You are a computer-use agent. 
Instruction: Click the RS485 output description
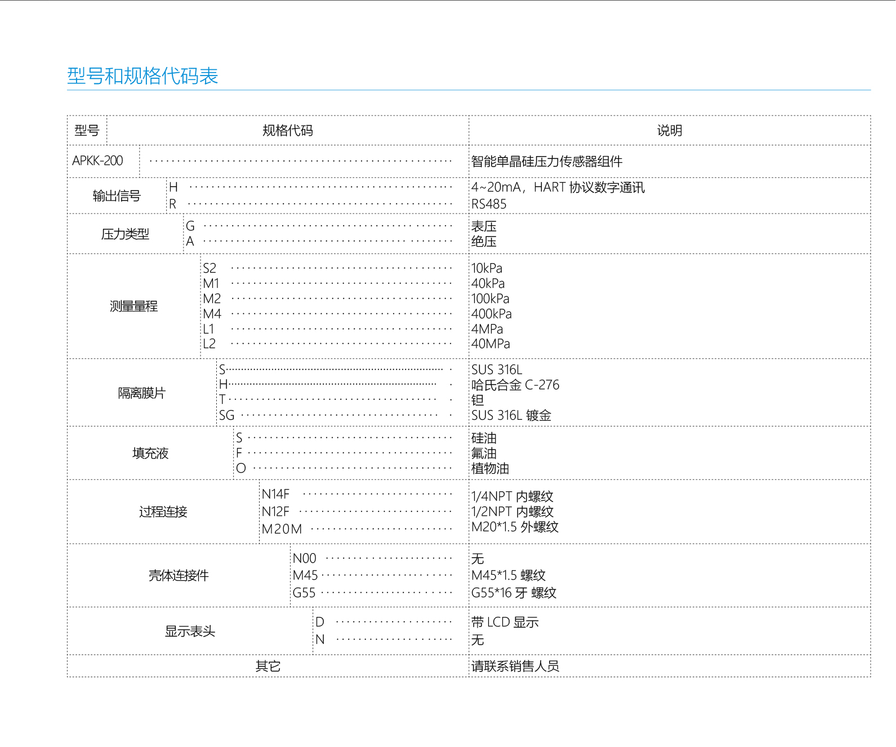point(489,204)
